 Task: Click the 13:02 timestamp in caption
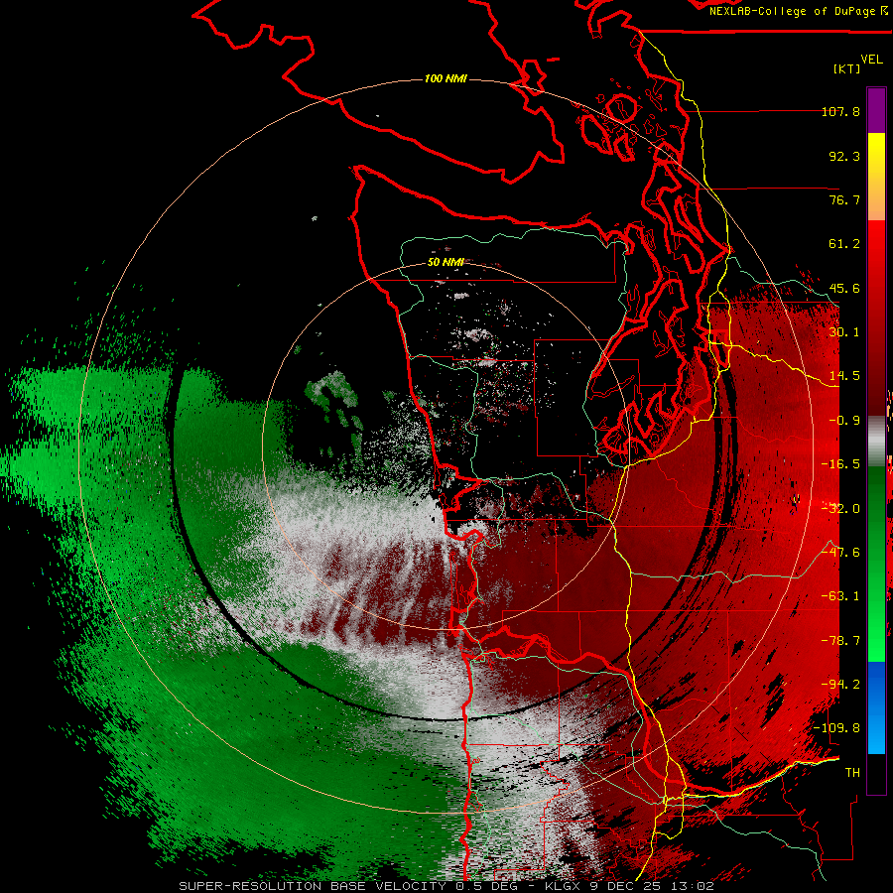694,886
